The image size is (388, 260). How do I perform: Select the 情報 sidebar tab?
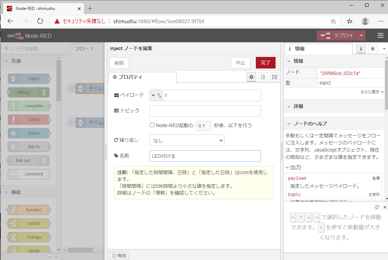318,49
